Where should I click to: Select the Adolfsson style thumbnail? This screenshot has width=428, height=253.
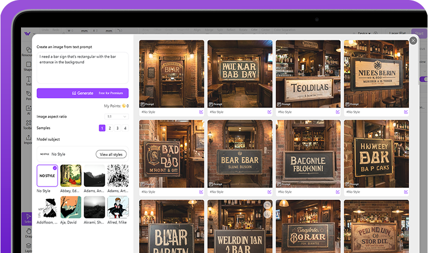pyautogui.click(x=47, y=207)
